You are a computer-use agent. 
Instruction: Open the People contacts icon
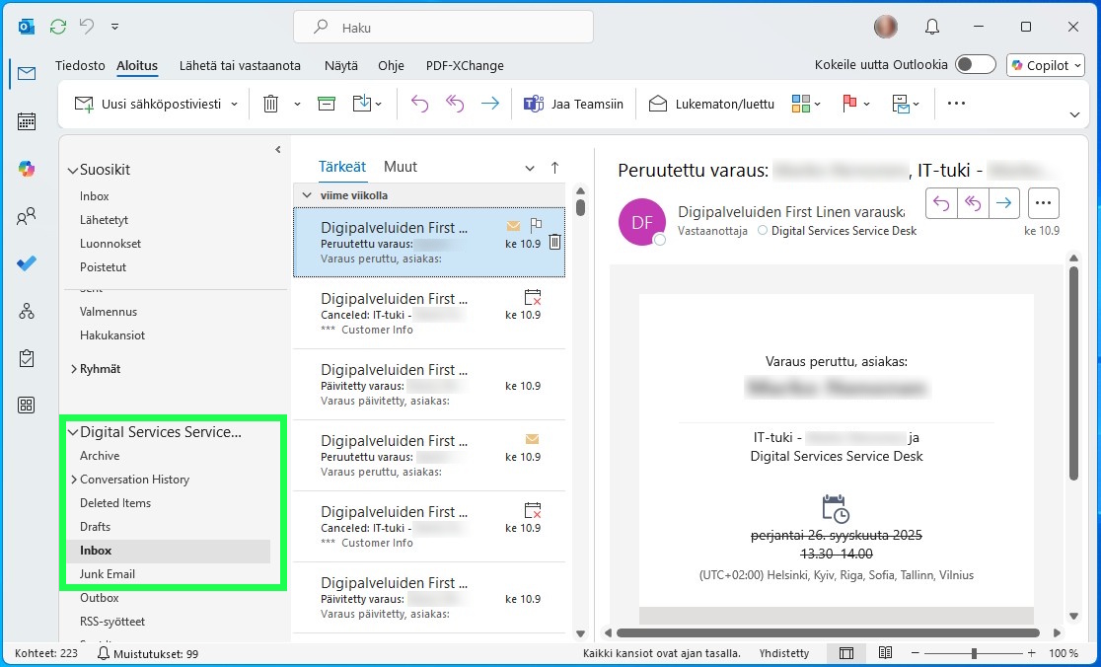pyautogui.click(x=27, y=216)
